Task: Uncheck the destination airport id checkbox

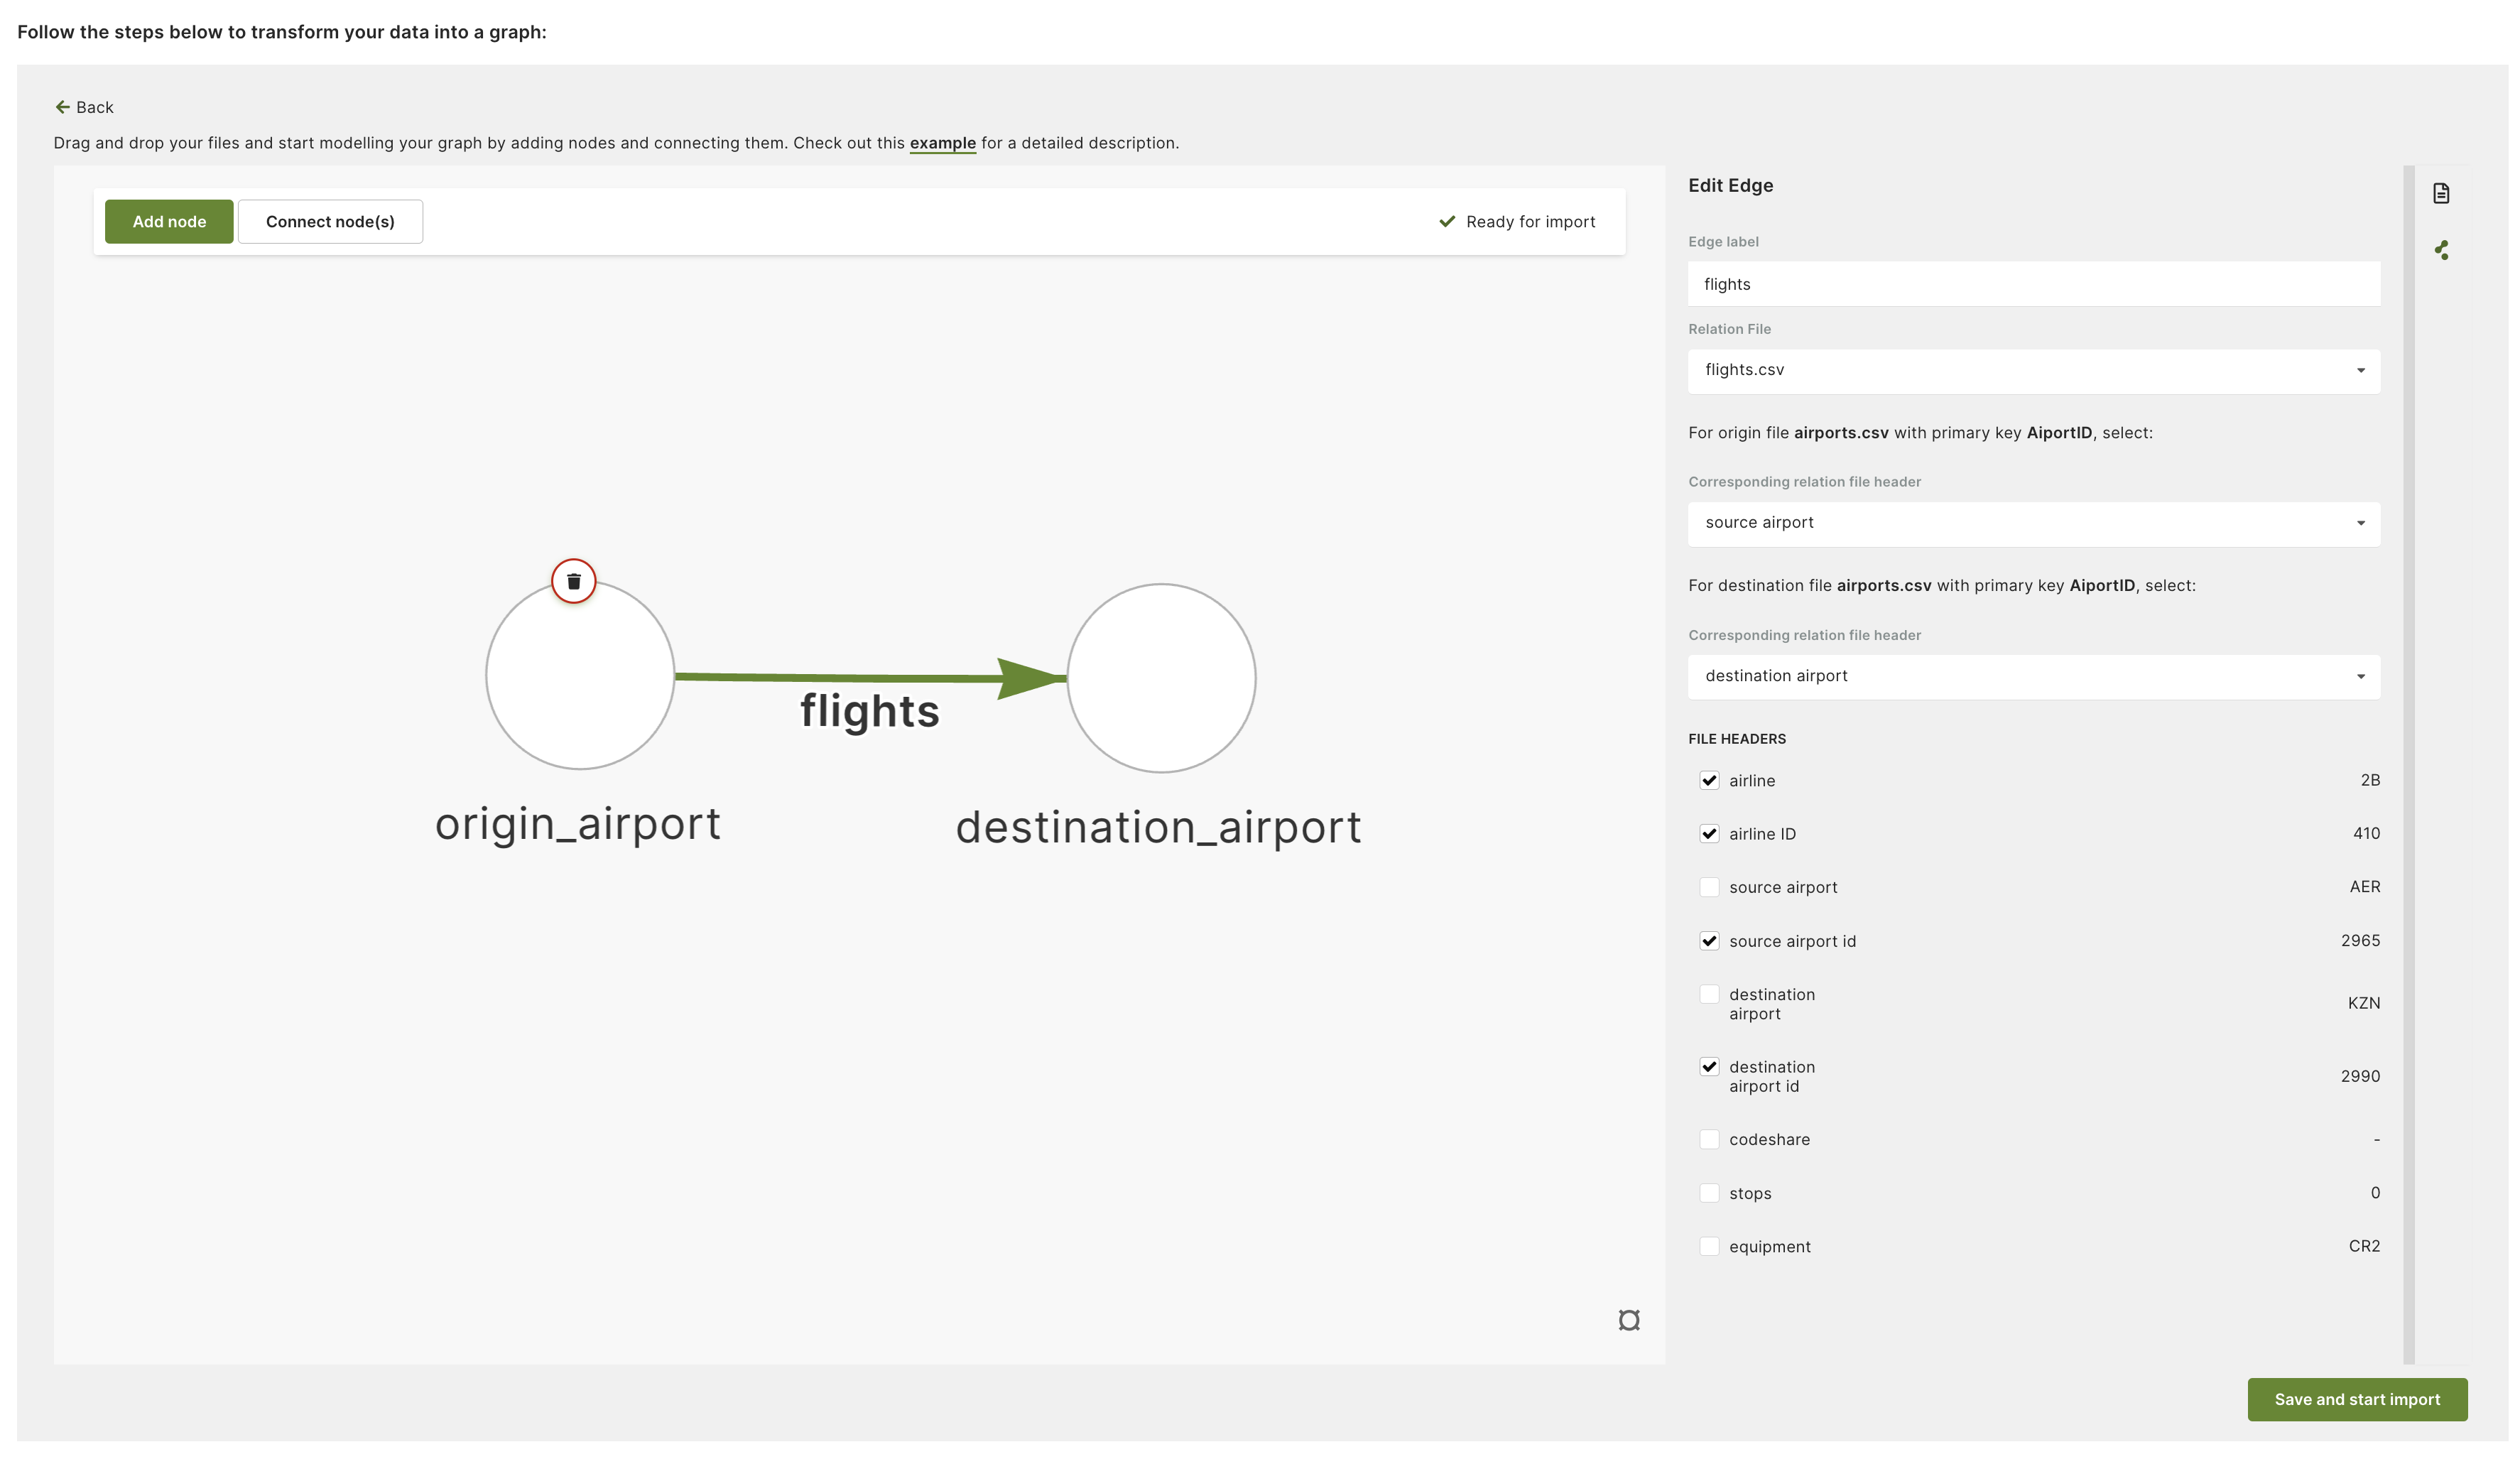Action: pyautogui.click(x=1709, y=1067)
